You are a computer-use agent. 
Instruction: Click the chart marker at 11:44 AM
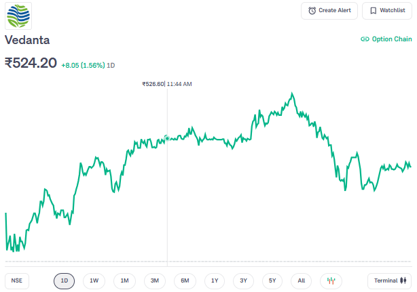tap(167, 138)
